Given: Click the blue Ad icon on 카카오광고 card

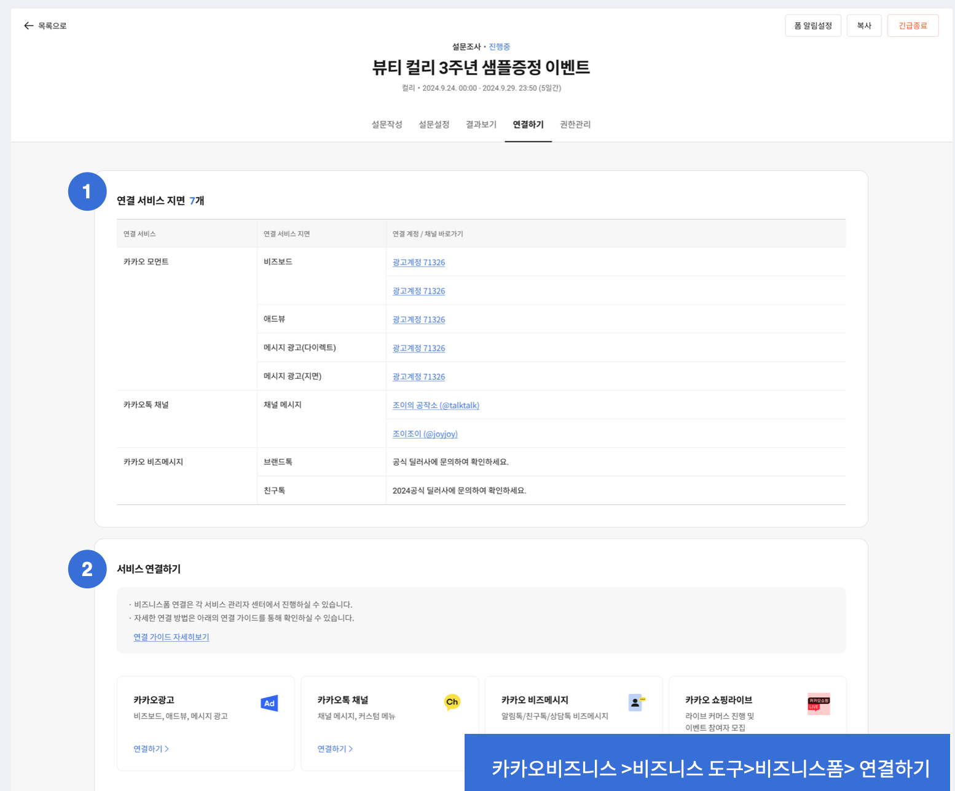Looking at the screenshot, I should pos(269,703).
